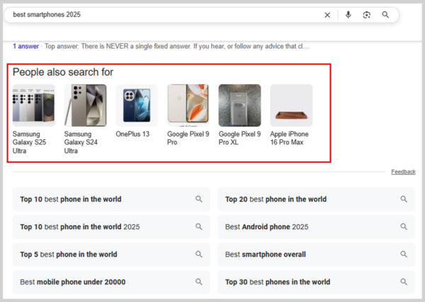Click search icon beside 'Top 5 best phone'
Image resolution: width=425 pixels, height=302 pixels.
coord(199,255)
